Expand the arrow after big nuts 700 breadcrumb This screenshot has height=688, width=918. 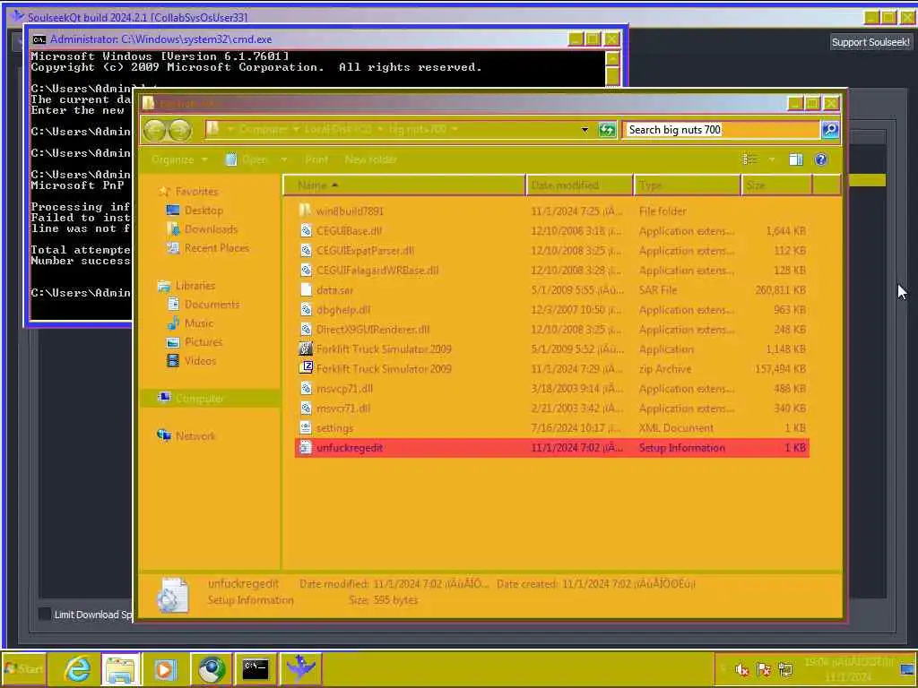[x=455, y=129]
